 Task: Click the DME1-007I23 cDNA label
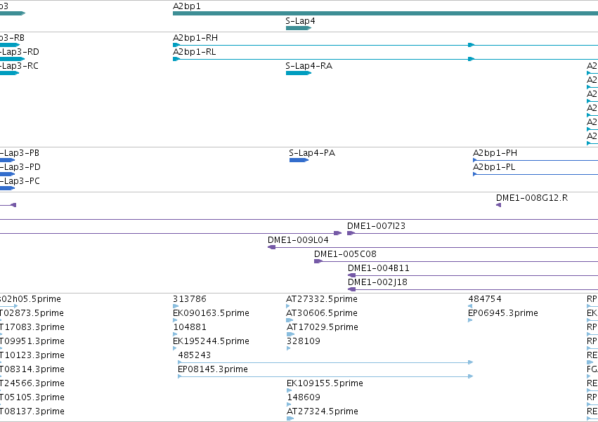coord(376,226)
